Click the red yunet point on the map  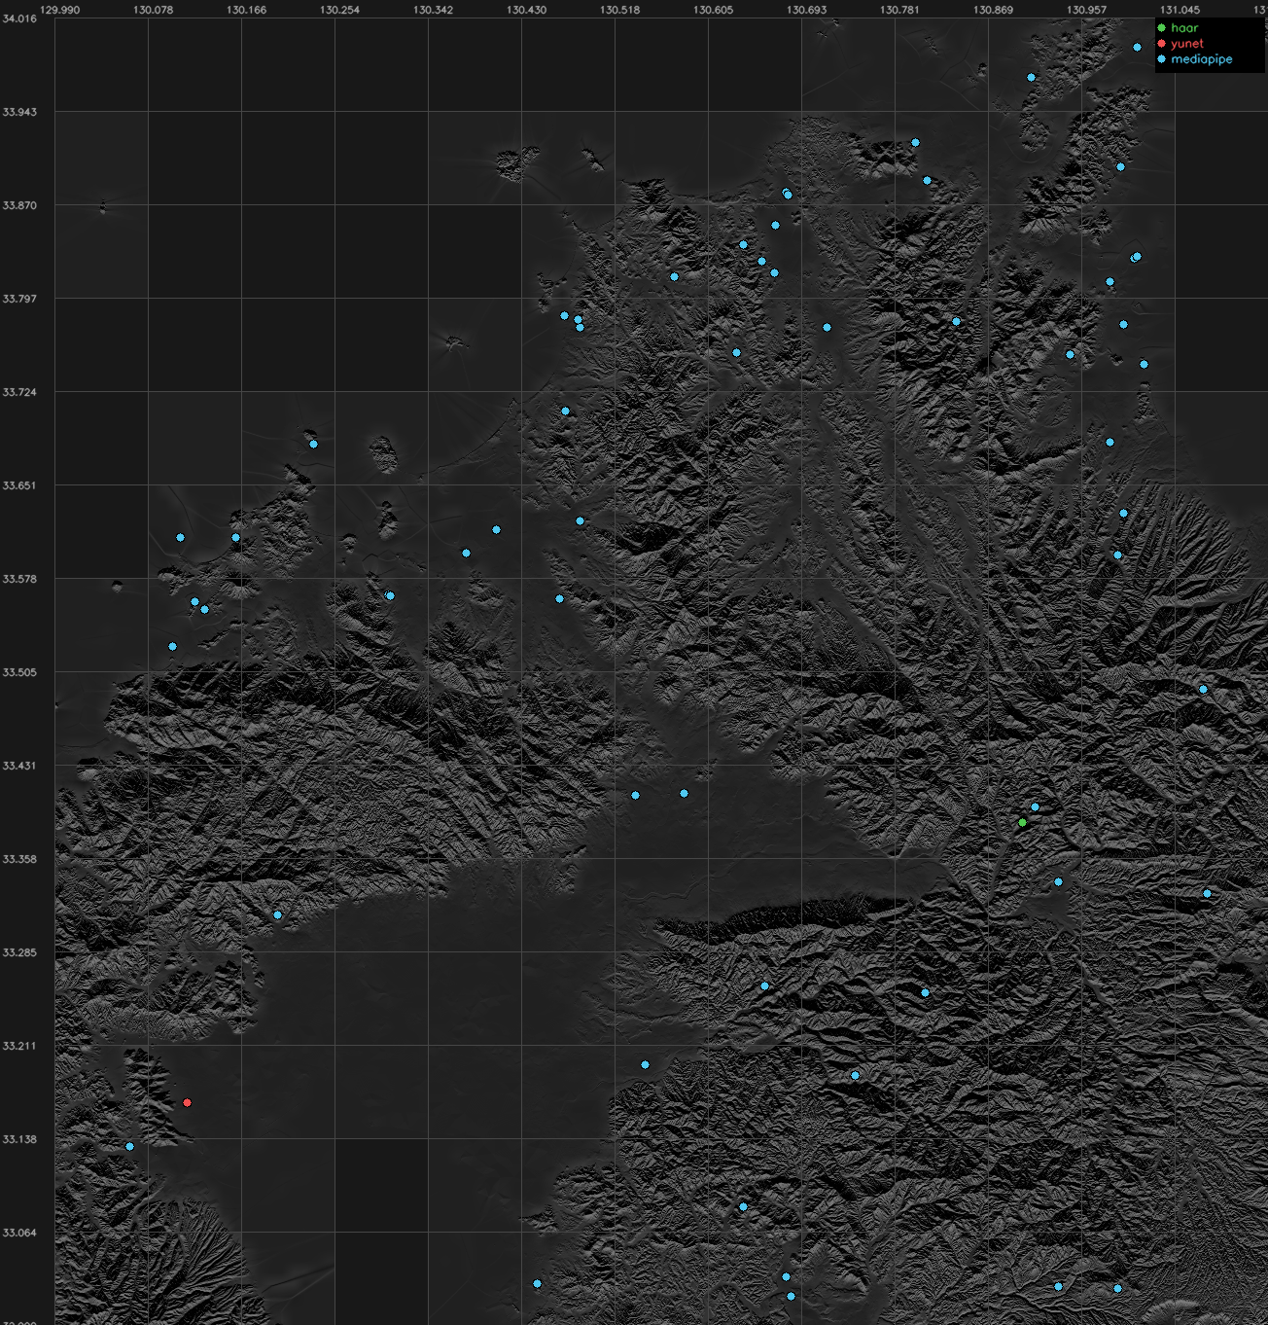(187, 1103)
